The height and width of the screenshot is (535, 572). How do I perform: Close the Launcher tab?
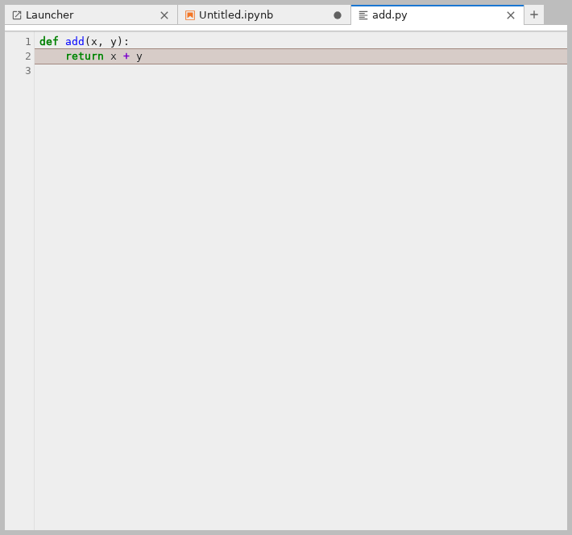[x=164, y=15]
